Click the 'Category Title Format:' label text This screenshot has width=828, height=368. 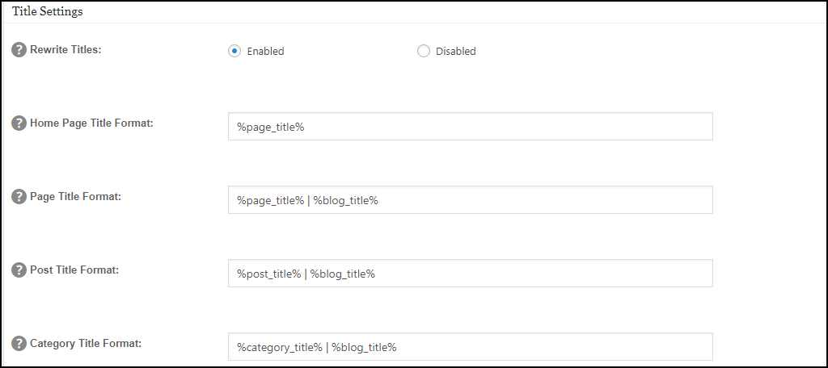(86, 343)
